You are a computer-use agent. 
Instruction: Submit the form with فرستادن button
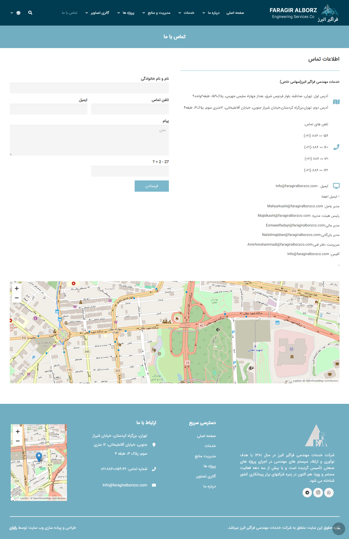point(152,186)
